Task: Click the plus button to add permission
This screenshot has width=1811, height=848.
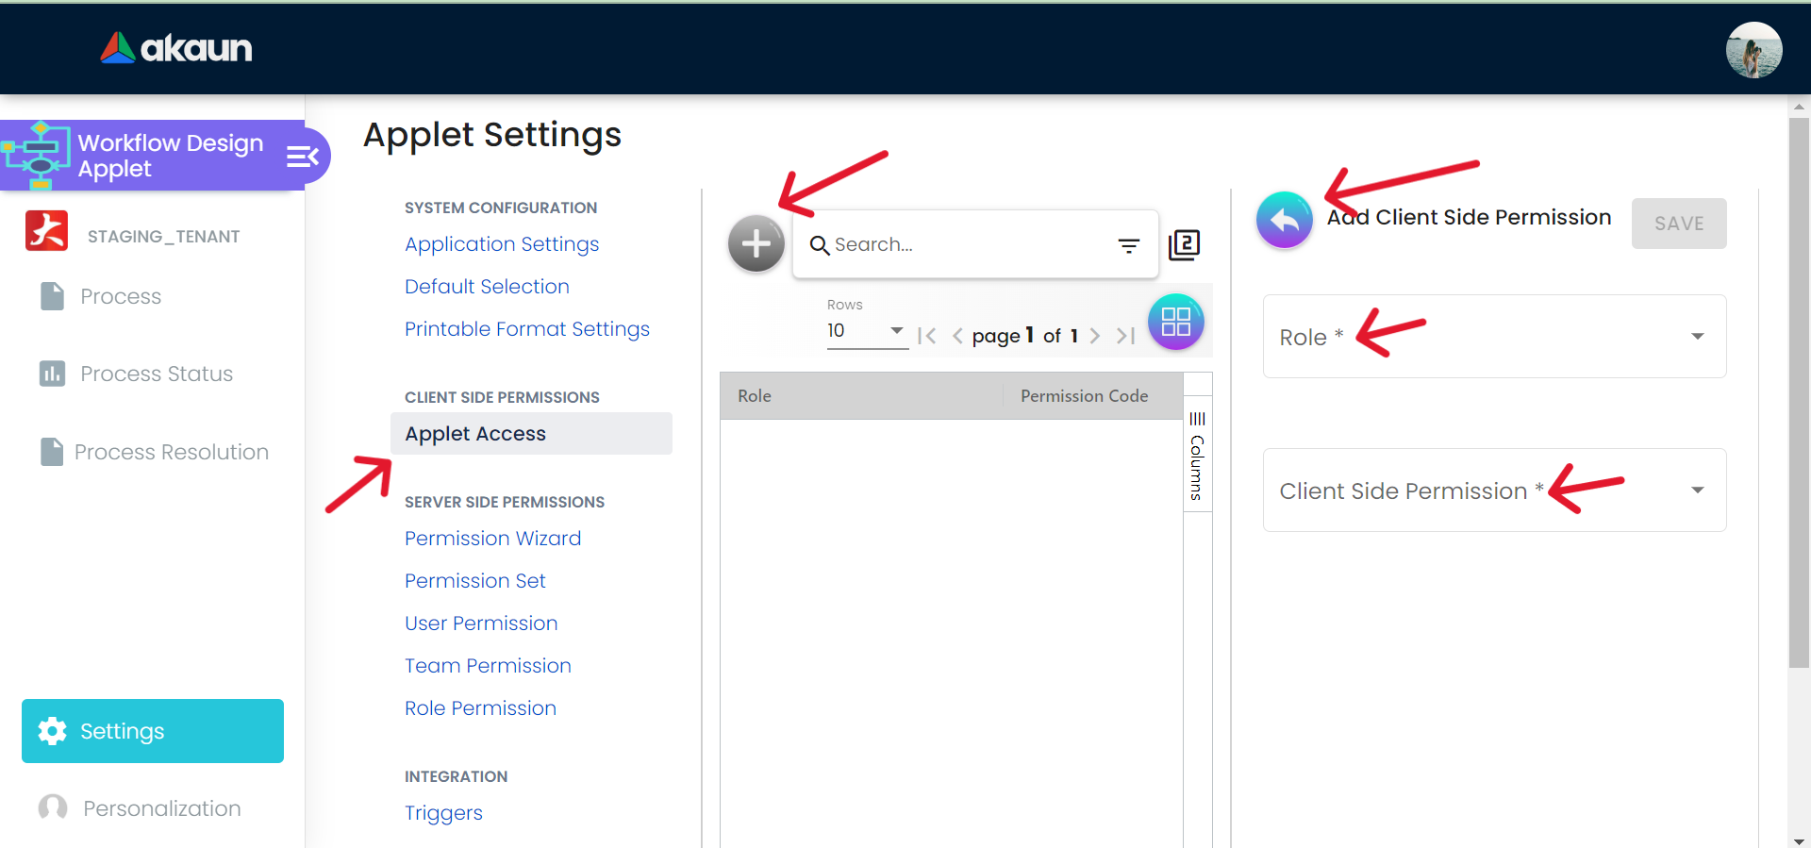Action: 756,244
